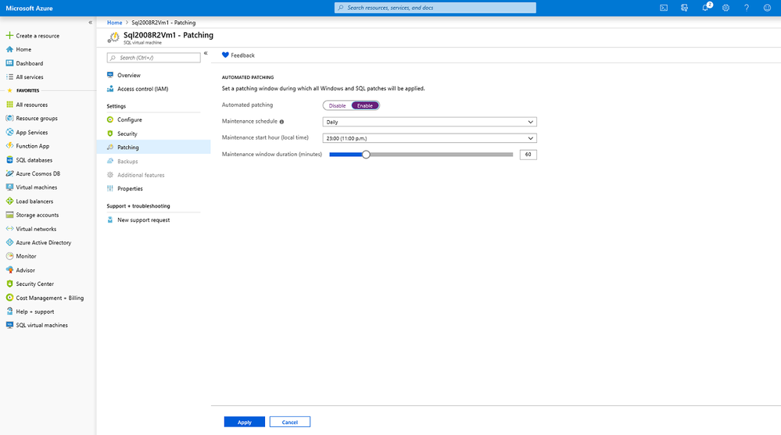781x435 pixels.
Task: Click the Create a resource plus icon
Action: (x=9, y=35)
